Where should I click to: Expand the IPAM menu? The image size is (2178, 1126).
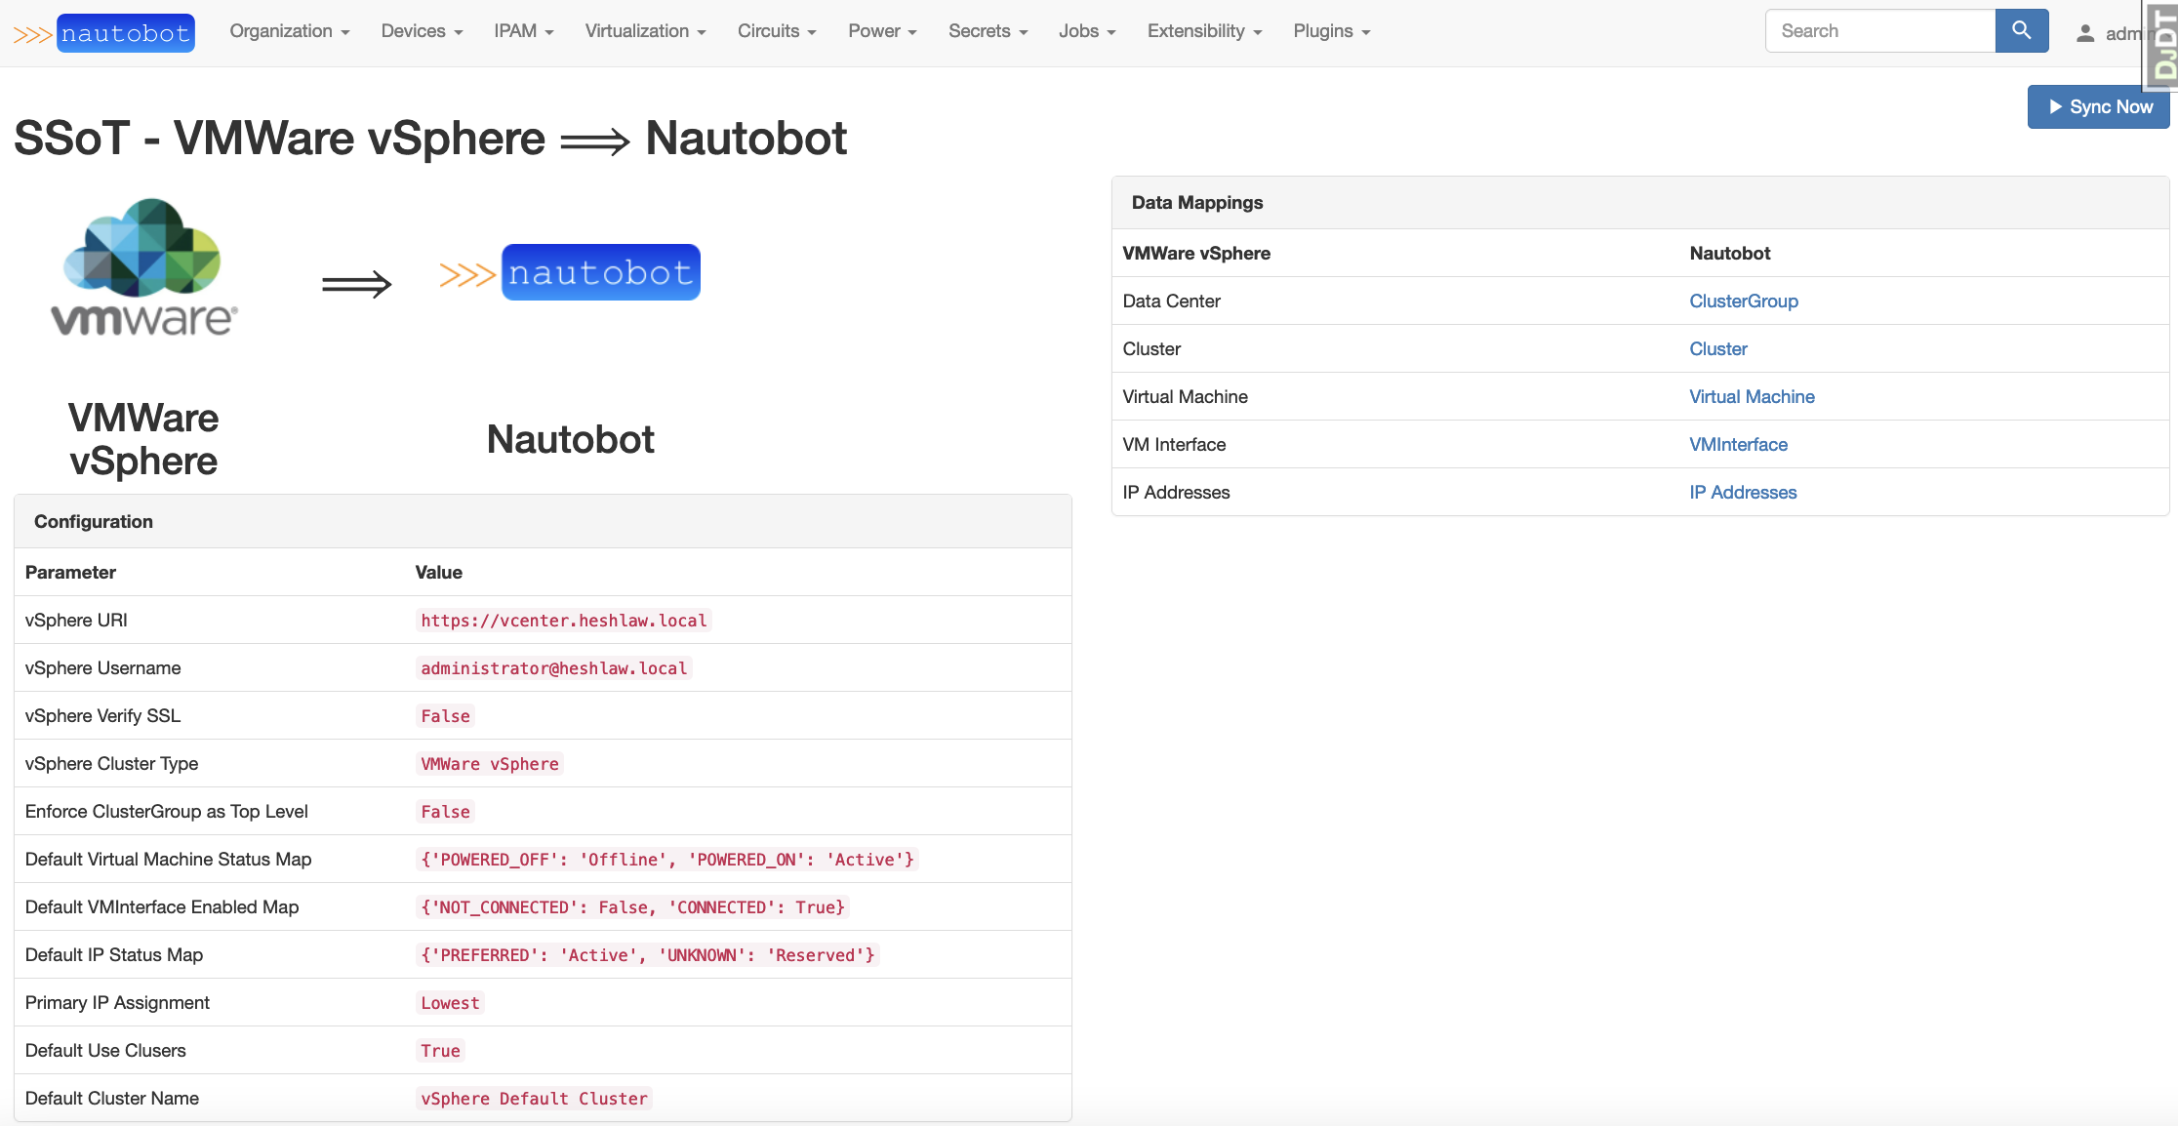point(524,31)
